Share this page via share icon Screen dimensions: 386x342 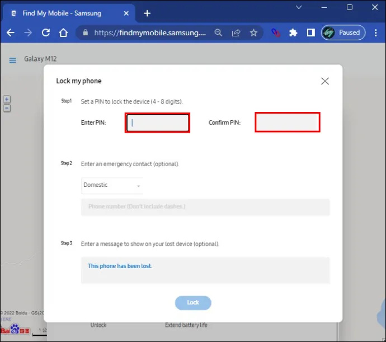coord(236,32)
